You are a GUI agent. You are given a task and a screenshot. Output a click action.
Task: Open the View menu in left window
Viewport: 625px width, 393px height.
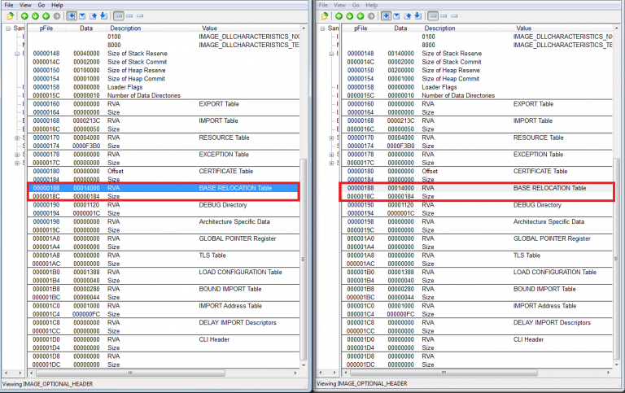[x=27, y=5]
